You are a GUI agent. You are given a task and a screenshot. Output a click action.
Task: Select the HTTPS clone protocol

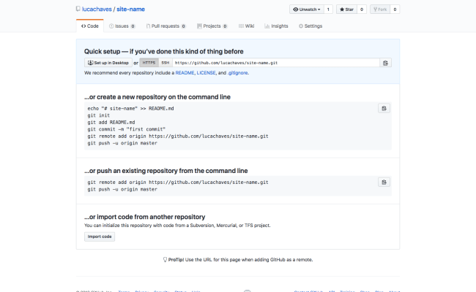pos(149,63)
